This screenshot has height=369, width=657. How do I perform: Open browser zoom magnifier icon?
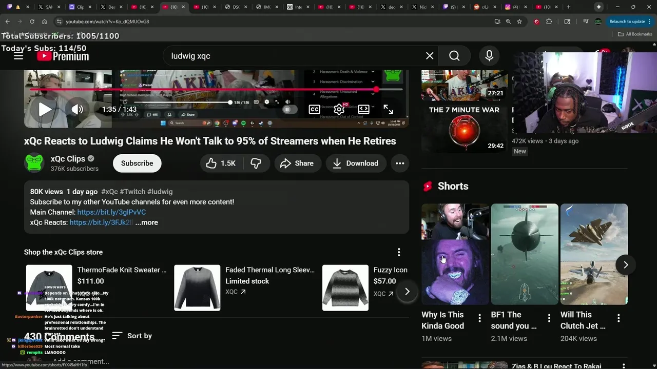click(508, 22)
